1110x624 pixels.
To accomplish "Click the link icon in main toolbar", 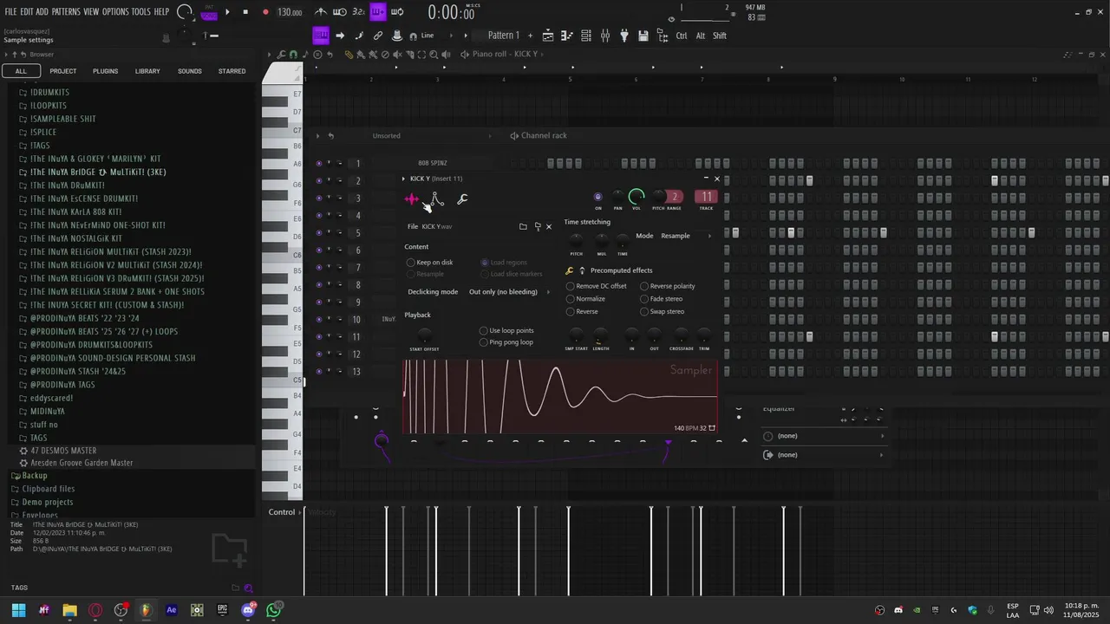I will 378,36.
